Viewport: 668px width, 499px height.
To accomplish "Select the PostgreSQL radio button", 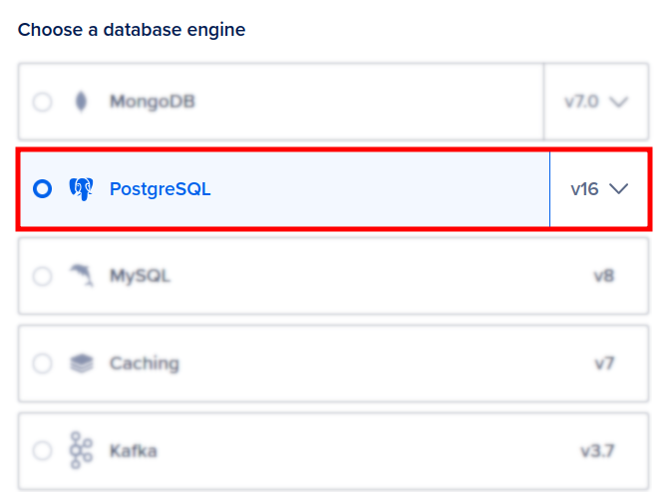I will (x=42, y=189).
